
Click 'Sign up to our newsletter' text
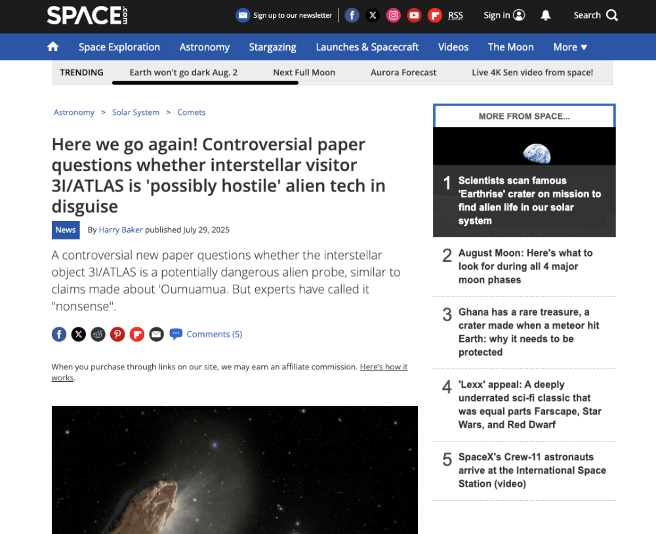[293, 16]
